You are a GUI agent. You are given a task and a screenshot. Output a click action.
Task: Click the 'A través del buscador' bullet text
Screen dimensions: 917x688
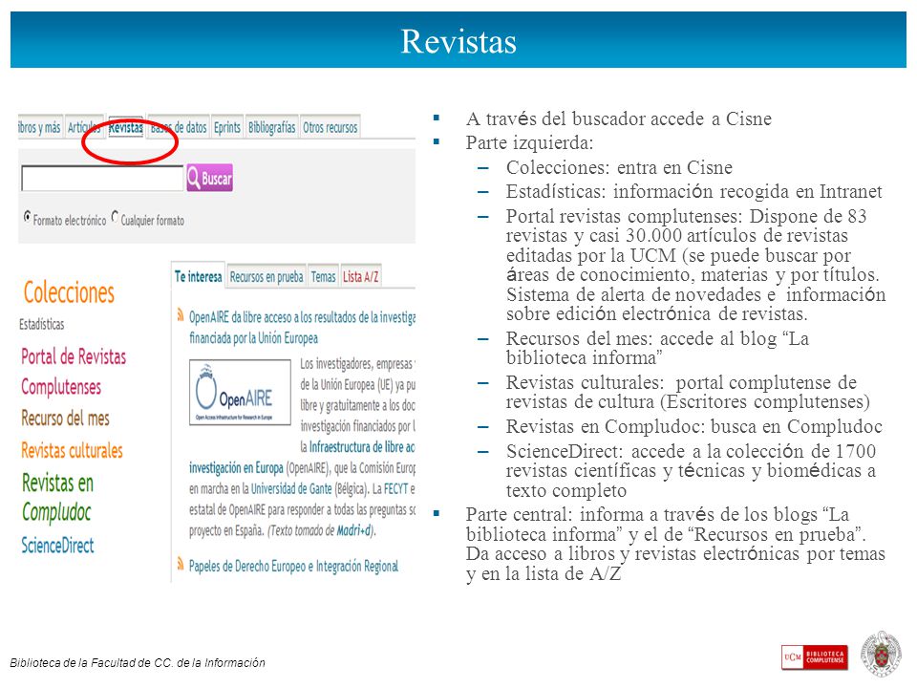[619, 118]
